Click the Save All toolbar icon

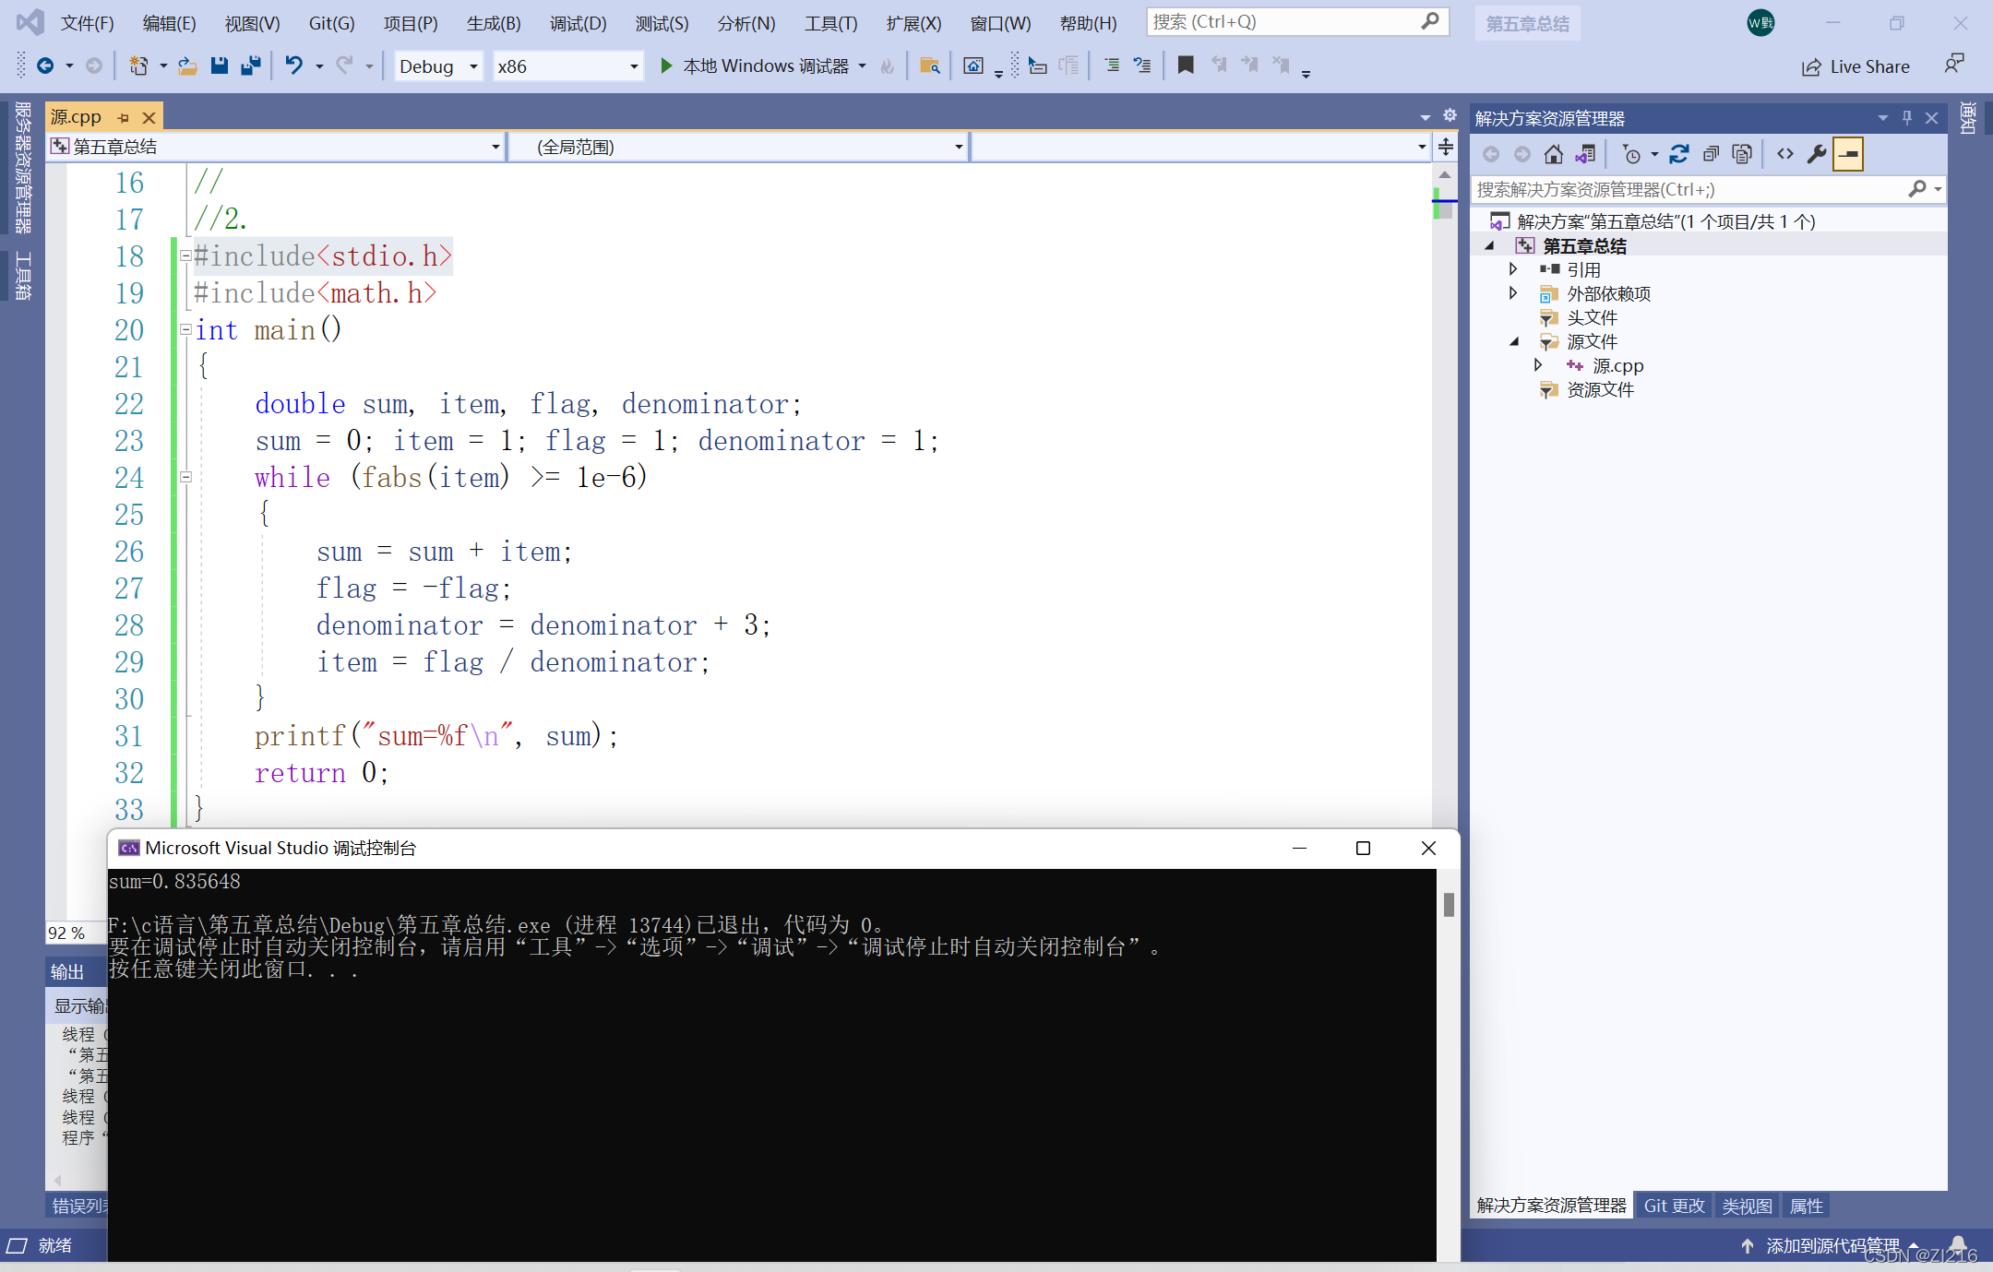point(250,65)
